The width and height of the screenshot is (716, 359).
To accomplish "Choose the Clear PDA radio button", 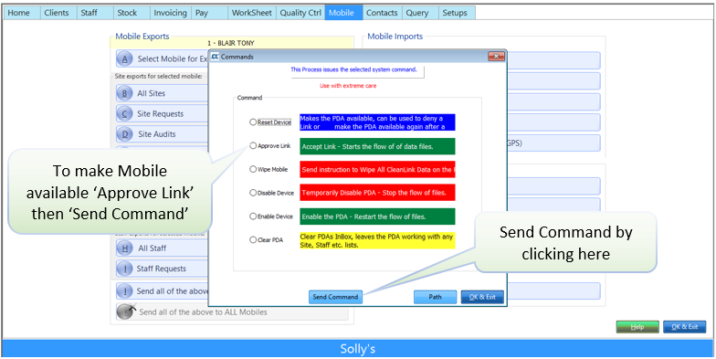I will pos(252,239).
